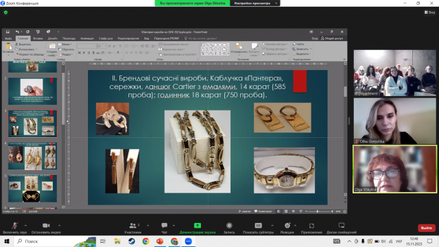This screenshot has width=439, height=247.
Task: Click Share Screen (Демонстрация экрана) icon
Action: 198,226
